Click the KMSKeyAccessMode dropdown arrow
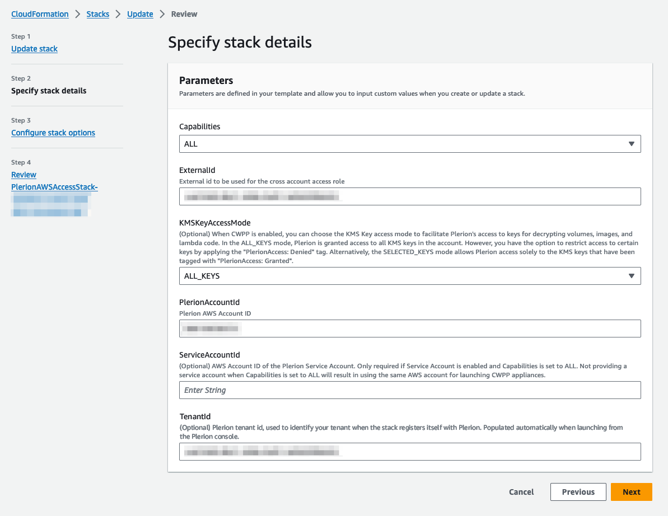This screenshot has height=516, width=668. click(x=632, y=276)
